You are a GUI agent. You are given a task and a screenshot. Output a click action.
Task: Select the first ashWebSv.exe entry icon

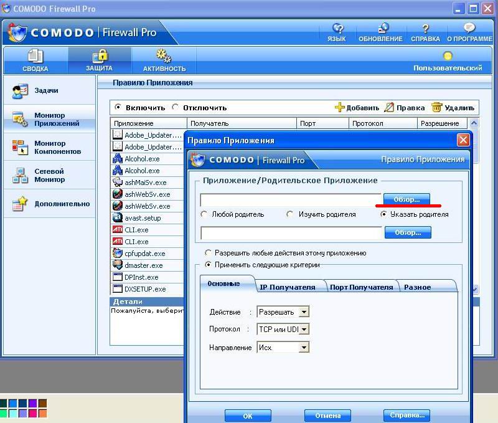(118, 194)
